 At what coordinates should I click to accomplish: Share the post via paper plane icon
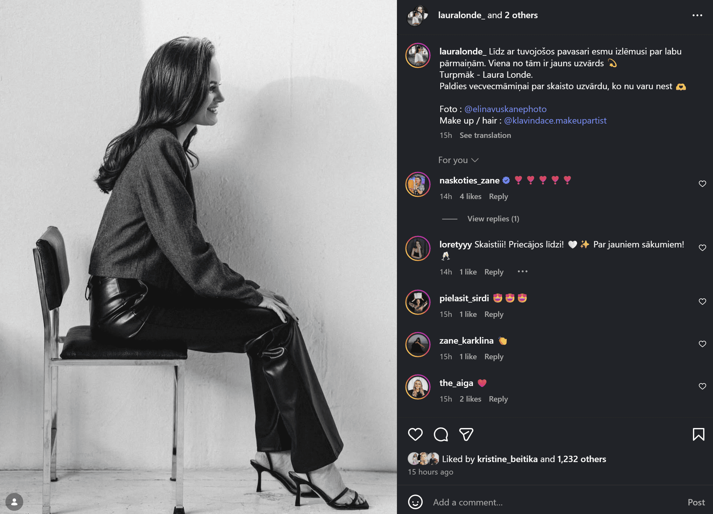[466, 434]
